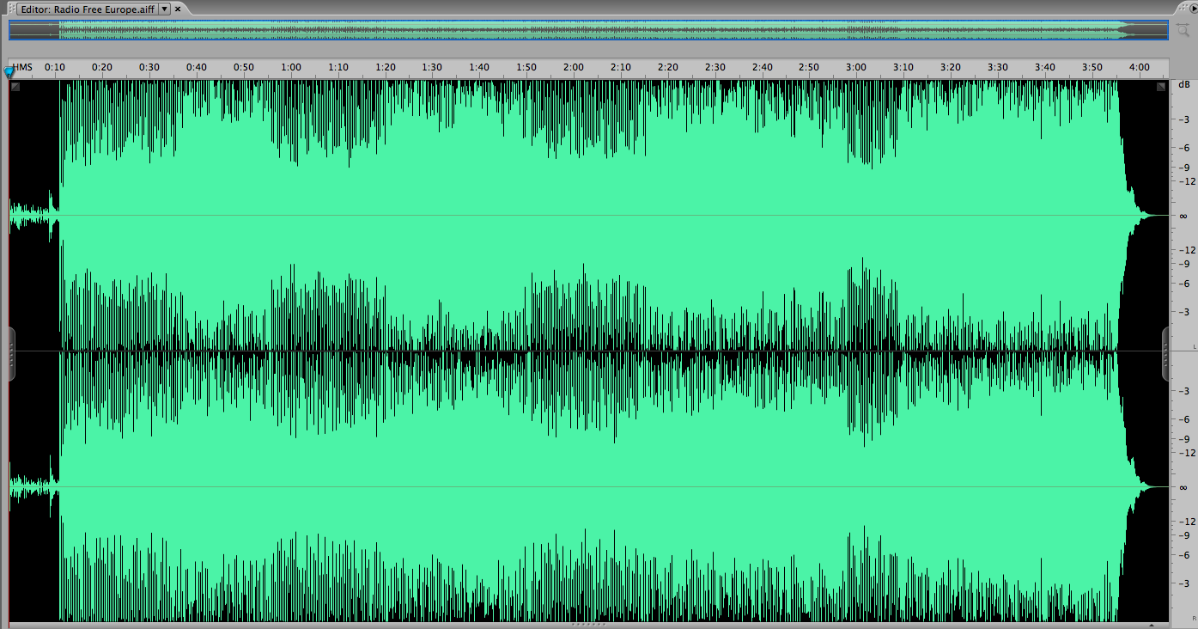Open the editor file dropdown arrow
The image size is (1198, 629).
point(165,9)
